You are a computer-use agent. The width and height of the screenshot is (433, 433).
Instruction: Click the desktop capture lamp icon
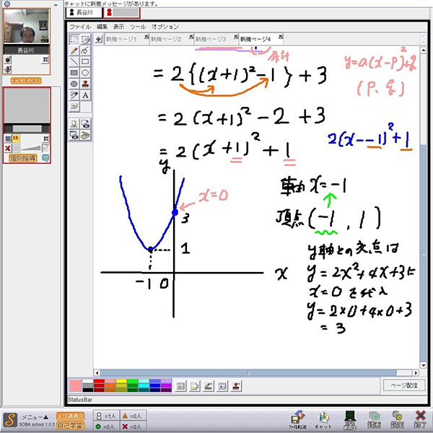point(74,124)
